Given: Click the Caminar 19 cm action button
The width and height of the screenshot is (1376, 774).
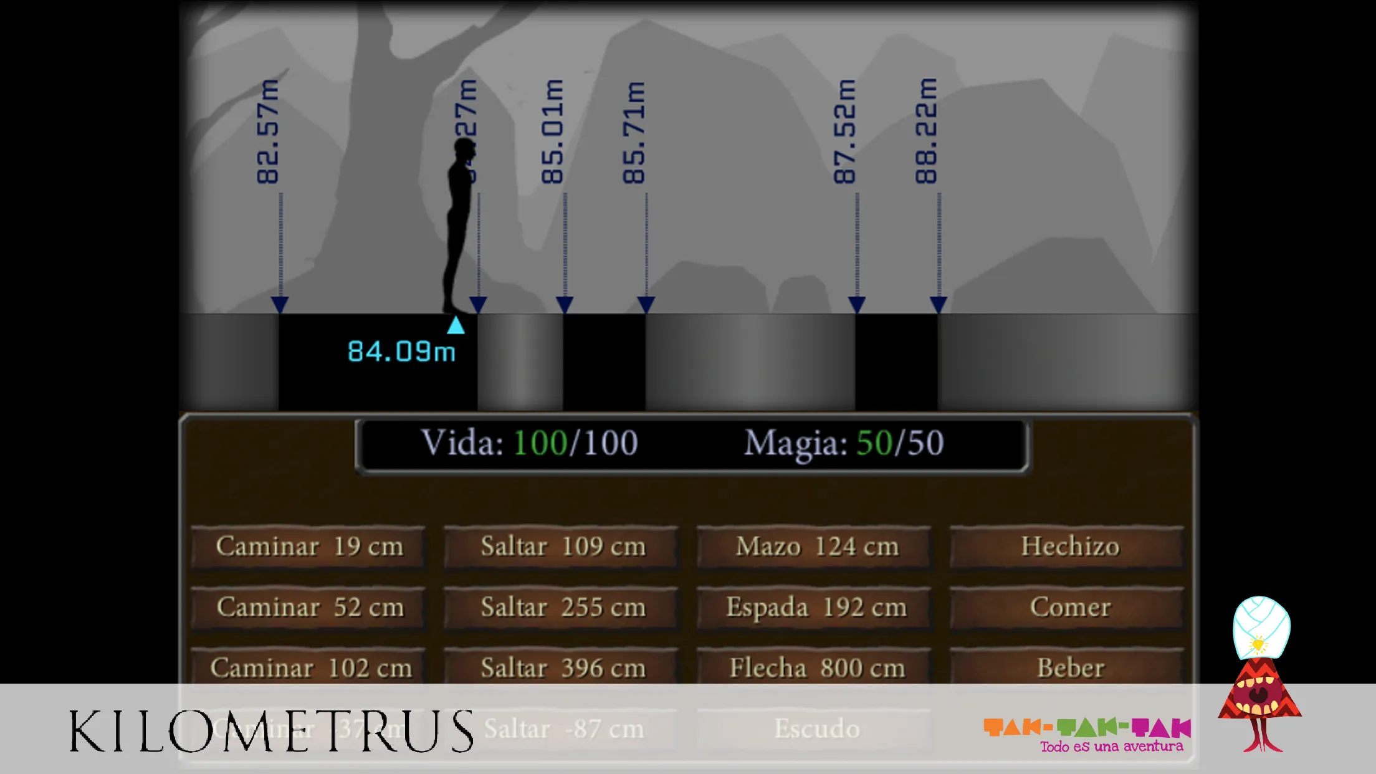Looking at the screenshot, I should click(311, 545).
